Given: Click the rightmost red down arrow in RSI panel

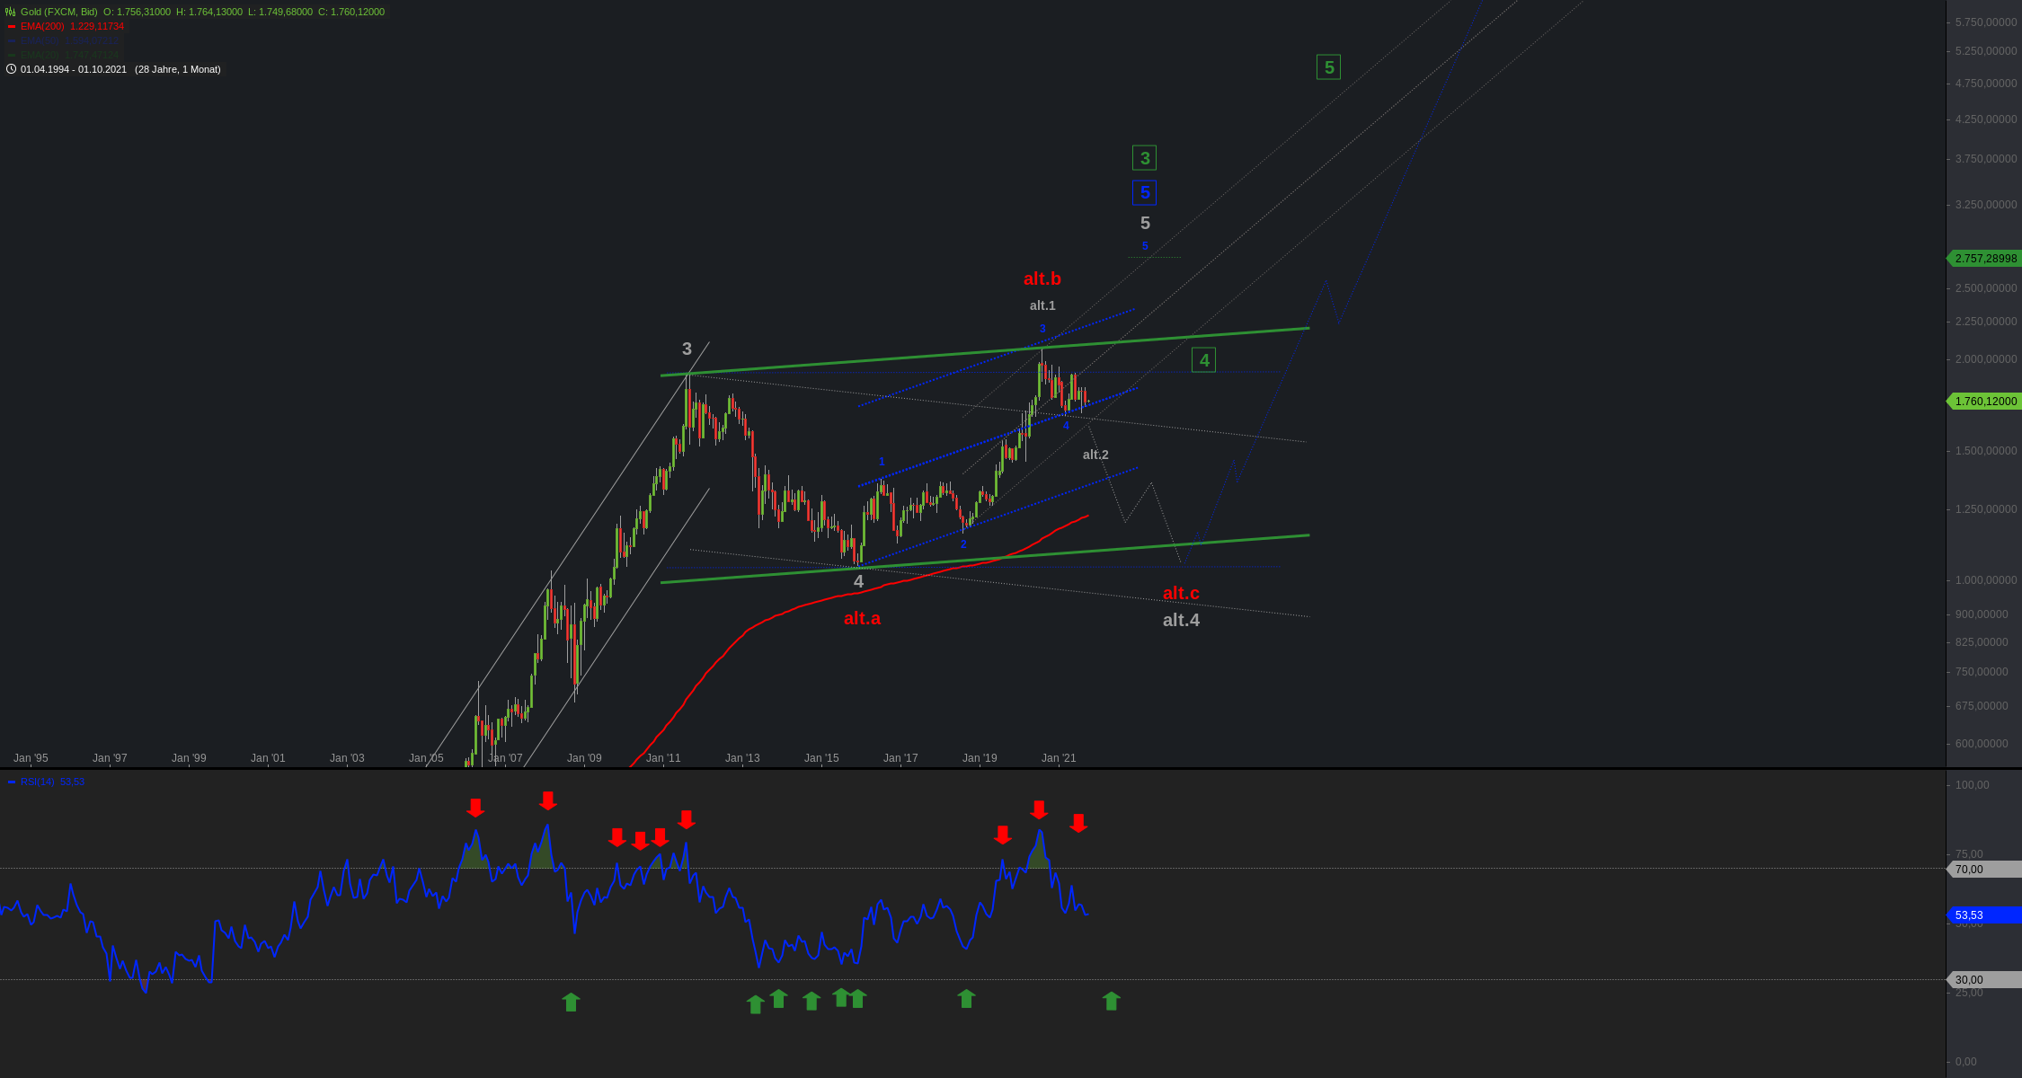Looking at the screenshot, I should point(1078,823).
